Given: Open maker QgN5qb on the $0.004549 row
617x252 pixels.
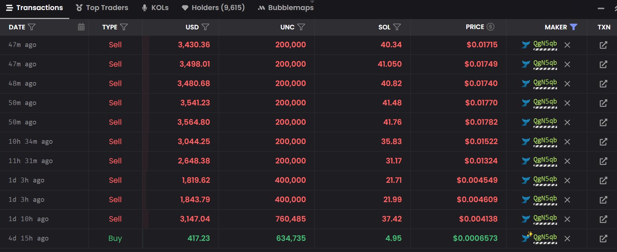Looking at the screenshot, I should point(545,179).
